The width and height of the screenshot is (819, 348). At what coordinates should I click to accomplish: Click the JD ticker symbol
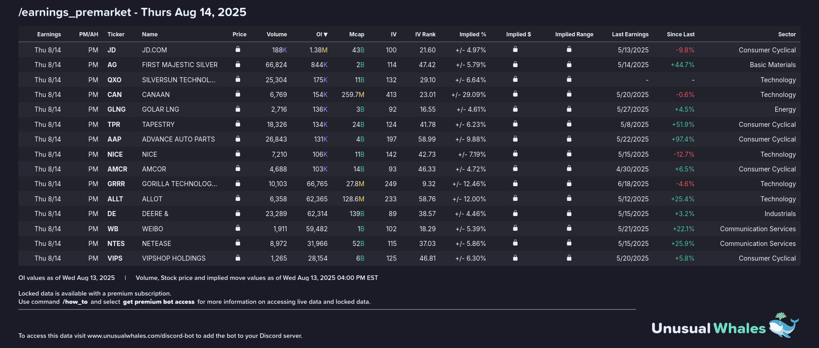coord(111,50)
